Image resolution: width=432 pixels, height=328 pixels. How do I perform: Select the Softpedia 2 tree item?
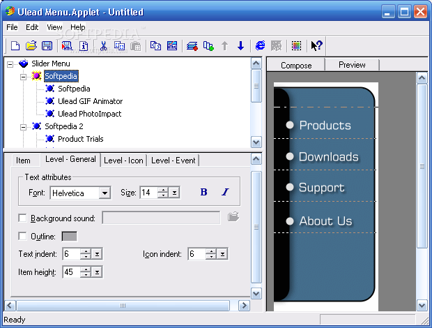coord(64,126)
